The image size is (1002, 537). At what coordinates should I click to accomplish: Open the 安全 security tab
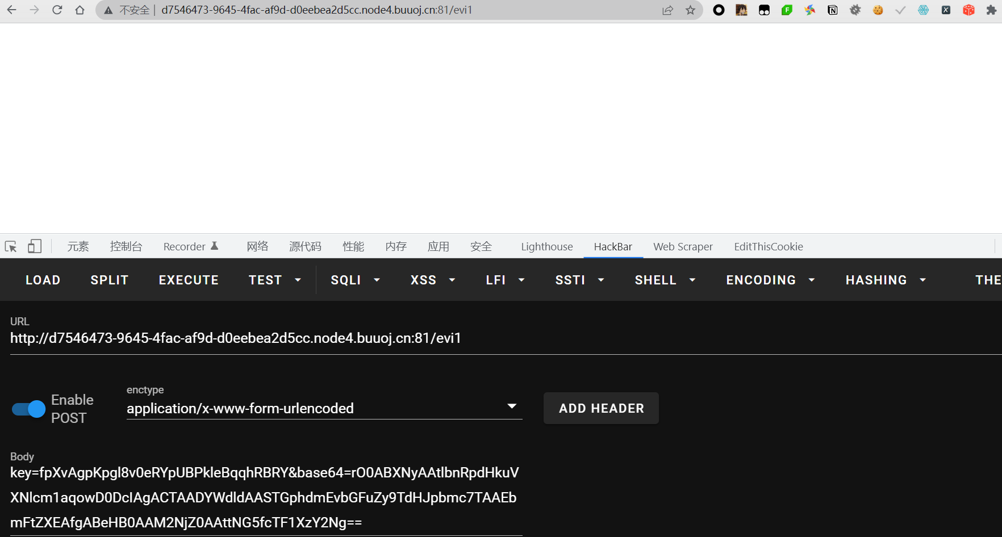click(481, 246)
